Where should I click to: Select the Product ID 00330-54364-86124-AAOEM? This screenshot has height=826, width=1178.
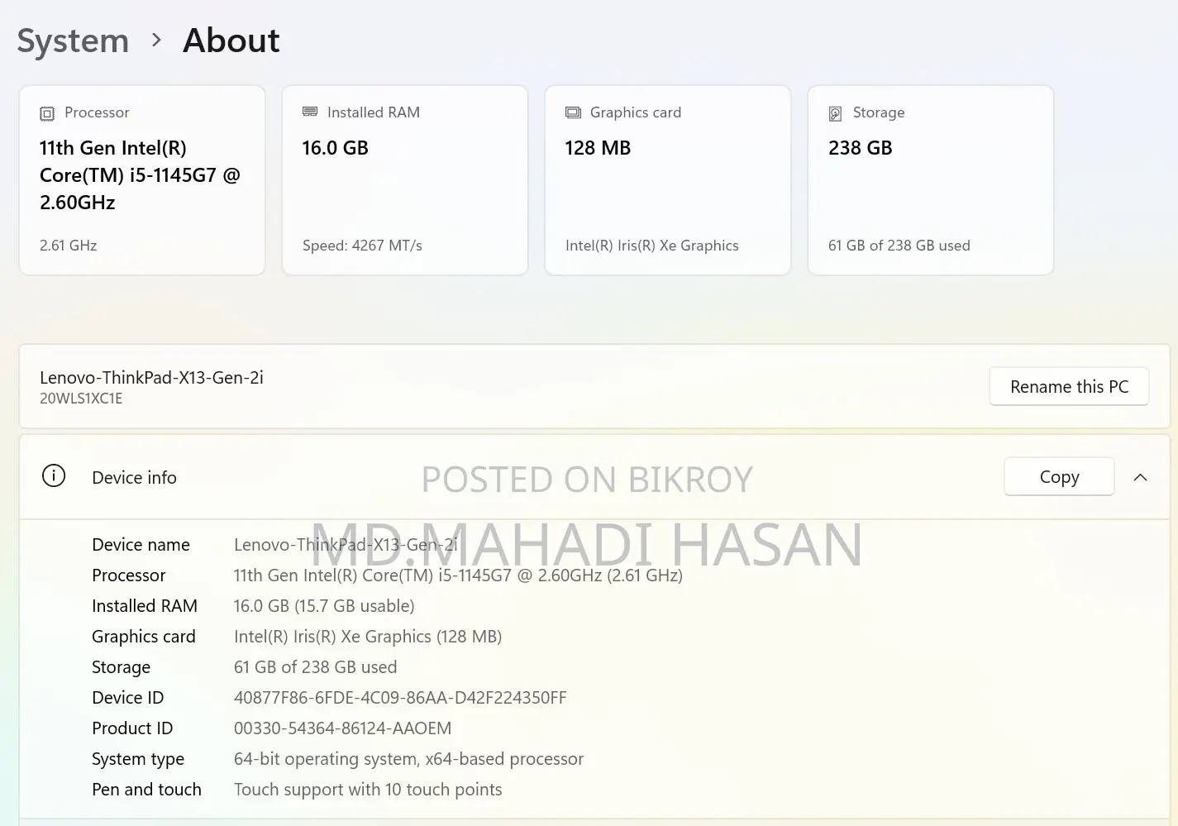pos(343,728)
